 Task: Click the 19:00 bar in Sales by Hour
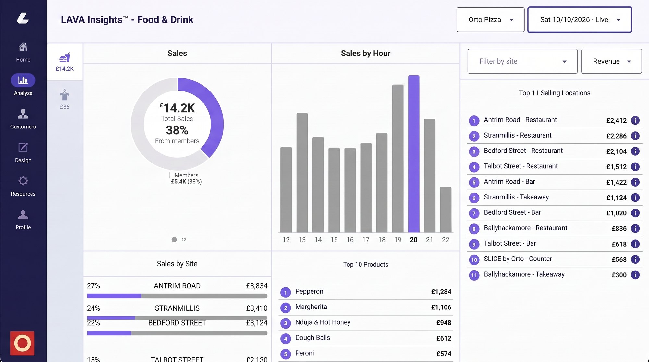[x=398, y=158]
